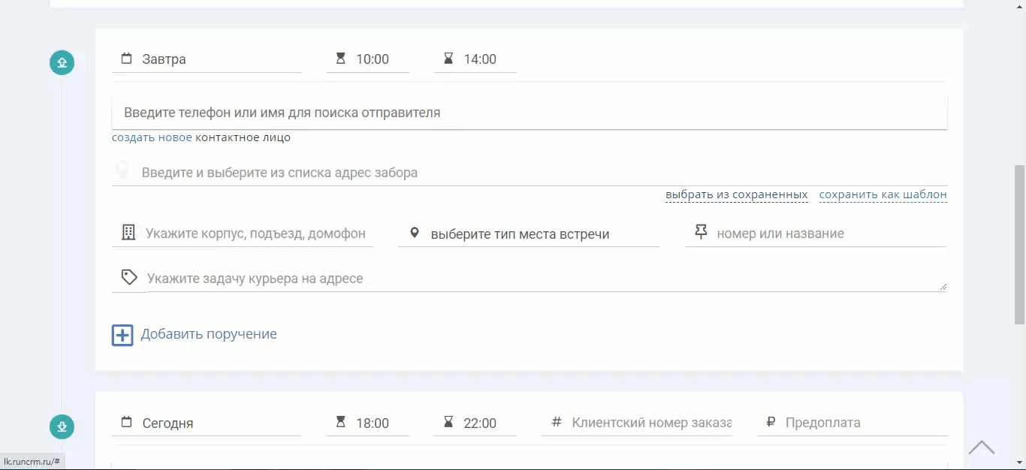
Task: Open the 18:00 start time selector
Action: pyautogui.click(x=368, y=423)
